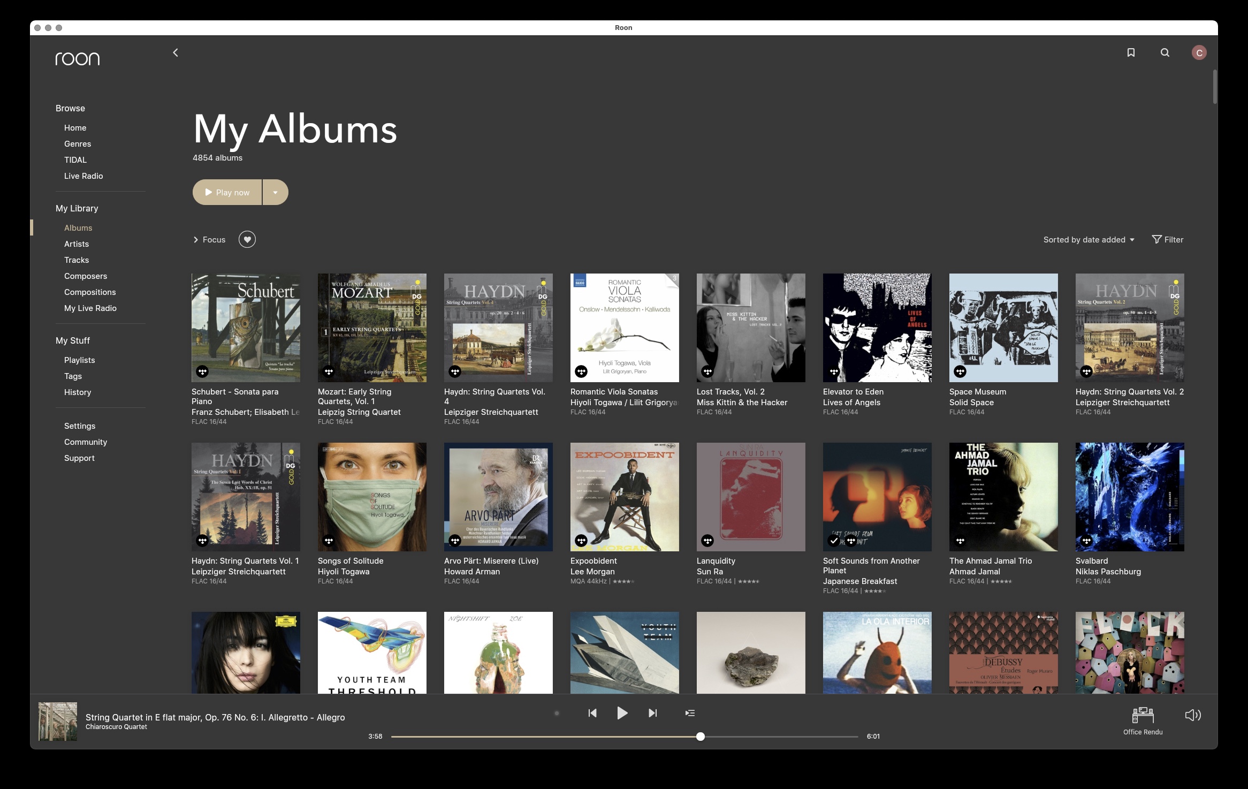Click Lee Morgan artist name
The image size is (1248, 789).
[x=592, y=572]
